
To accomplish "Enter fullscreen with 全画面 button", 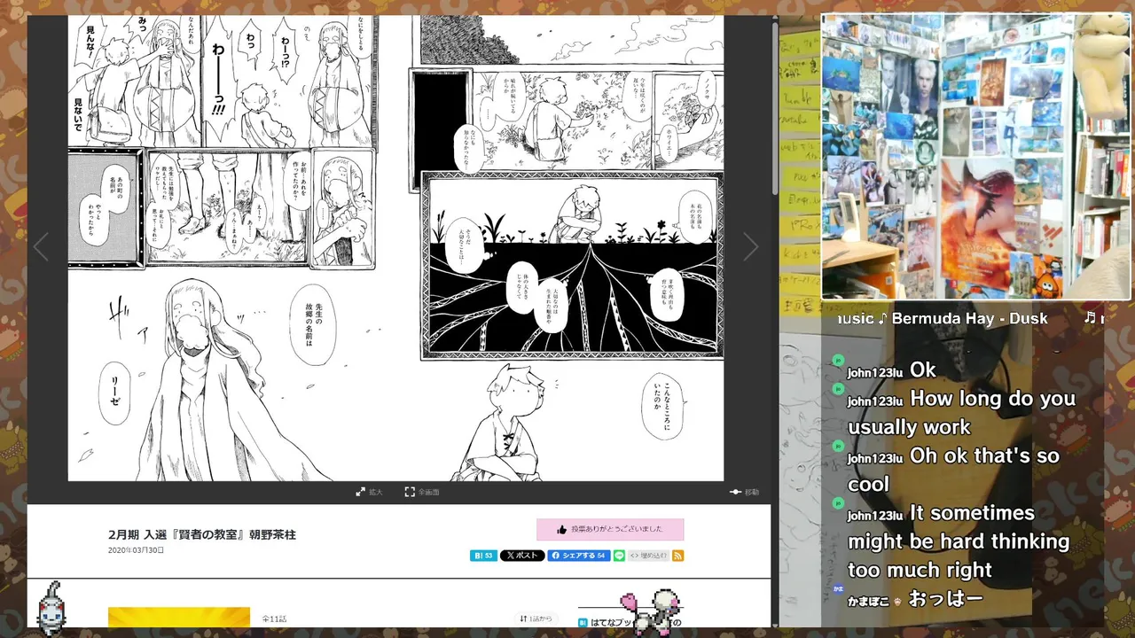I will pos(422,492).
